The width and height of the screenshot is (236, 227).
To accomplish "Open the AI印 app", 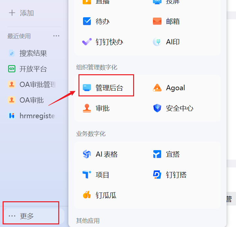I will [166, 42].
